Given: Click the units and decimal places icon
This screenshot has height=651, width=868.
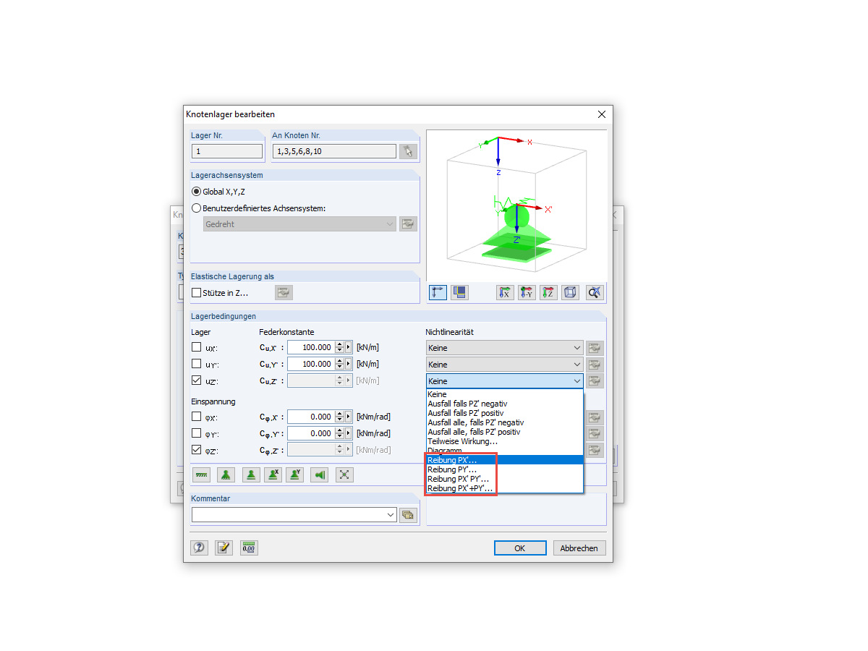Looking at the screenshot, I should [248, 548].
